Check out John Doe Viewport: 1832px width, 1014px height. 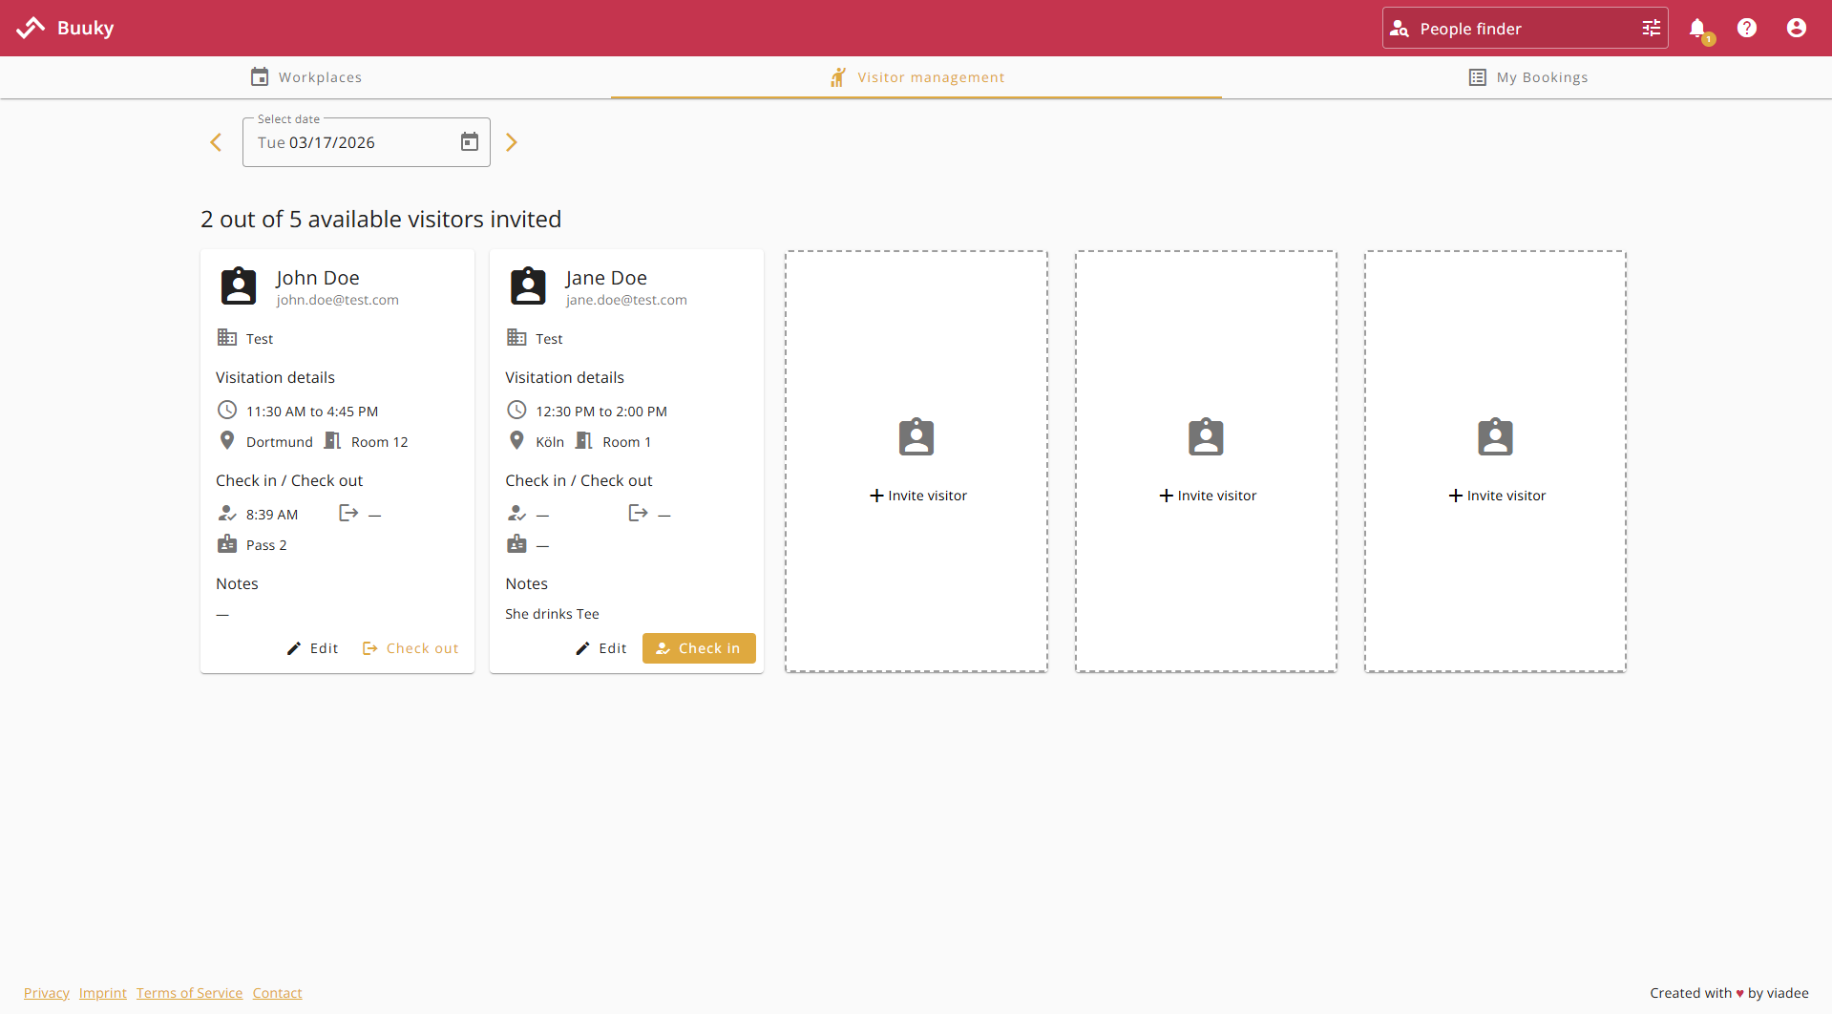(x=410, y=647)
